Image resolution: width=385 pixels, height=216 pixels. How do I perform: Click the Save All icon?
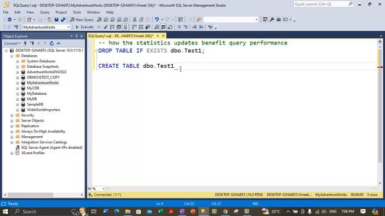click(63, 20)
